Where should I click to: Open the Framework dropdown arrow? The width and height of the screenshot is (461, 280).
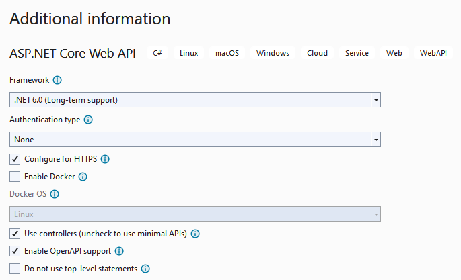pos(376,100)
